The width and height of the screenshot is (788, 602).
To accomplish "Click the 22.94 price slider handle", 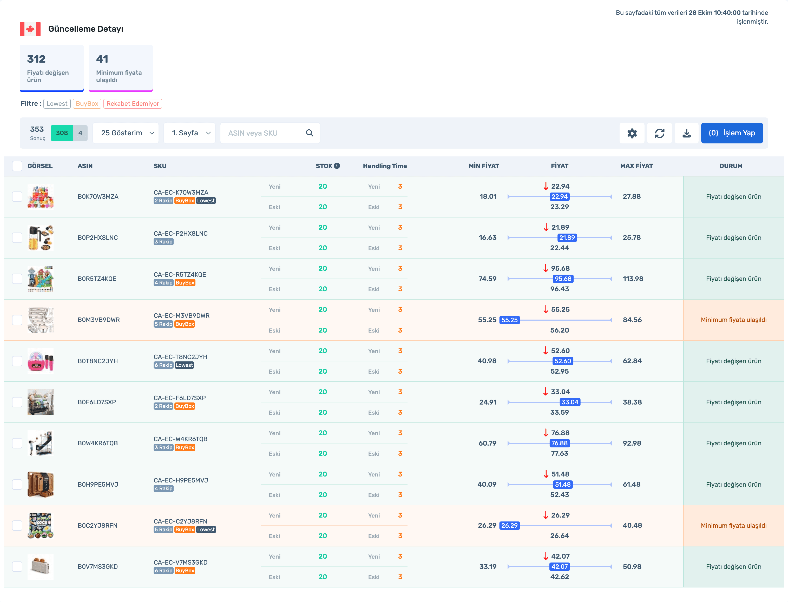I will (x=559, y=196).
